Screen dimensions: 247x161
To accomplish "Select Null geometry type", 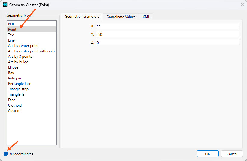I will coord(32,24).
